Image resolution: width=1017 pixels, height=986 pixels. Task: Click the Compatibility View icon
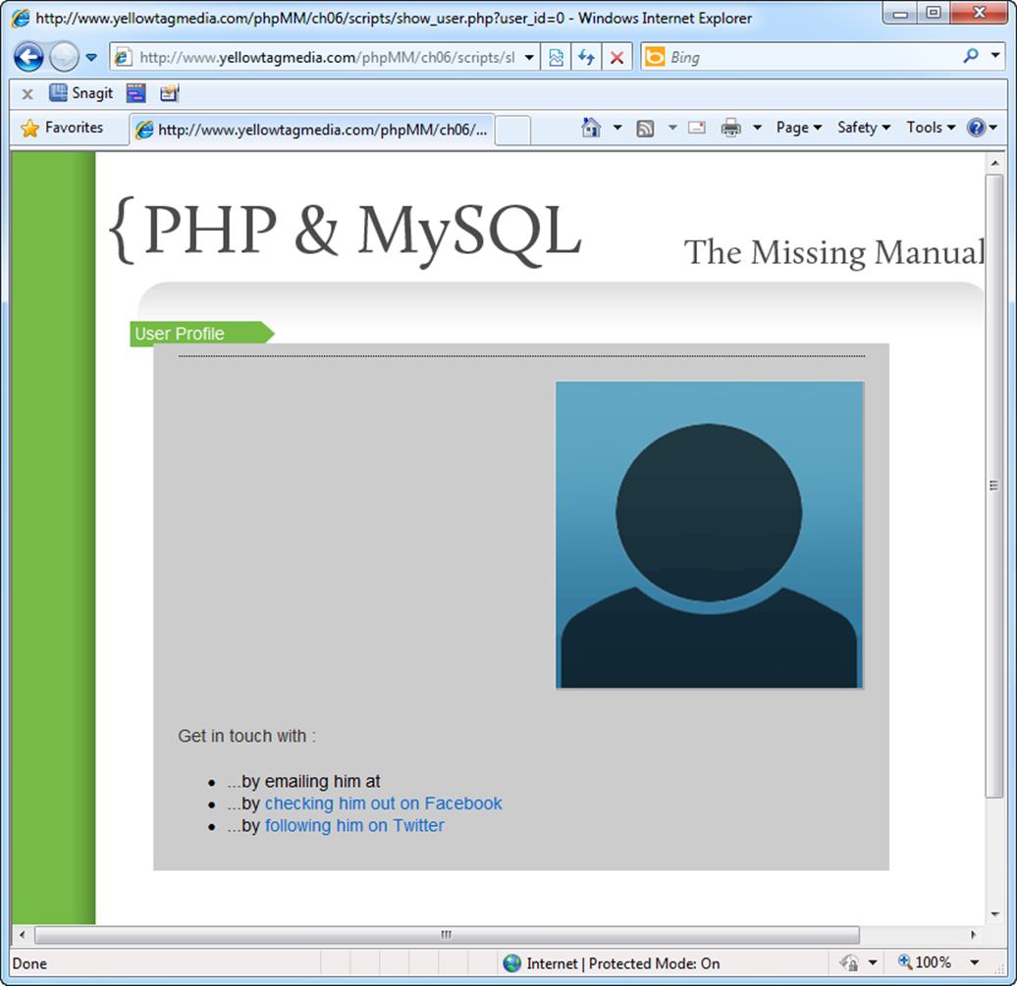[556, 58]
